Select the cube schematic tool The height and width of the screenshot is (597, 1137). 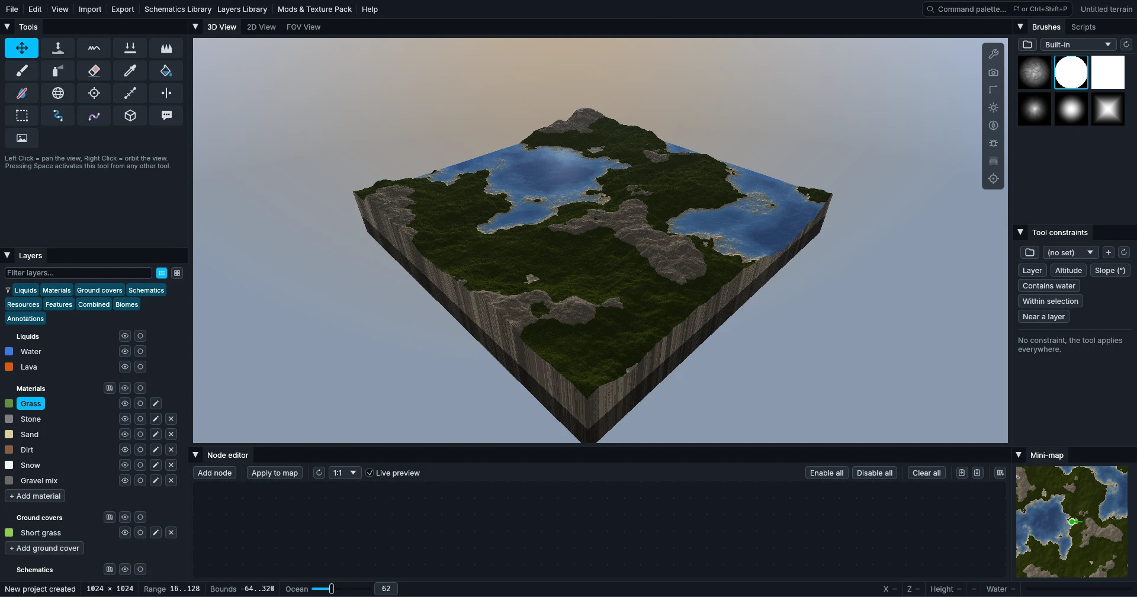[x=130, y=115]
